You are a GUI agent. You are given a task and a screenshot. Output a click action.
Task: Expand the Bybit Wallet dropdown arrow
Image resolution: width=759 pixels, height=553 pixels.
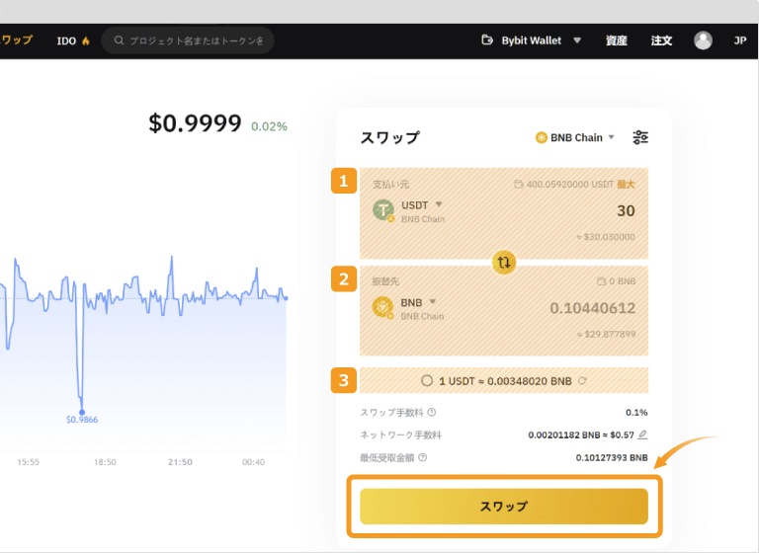[577, 40]
